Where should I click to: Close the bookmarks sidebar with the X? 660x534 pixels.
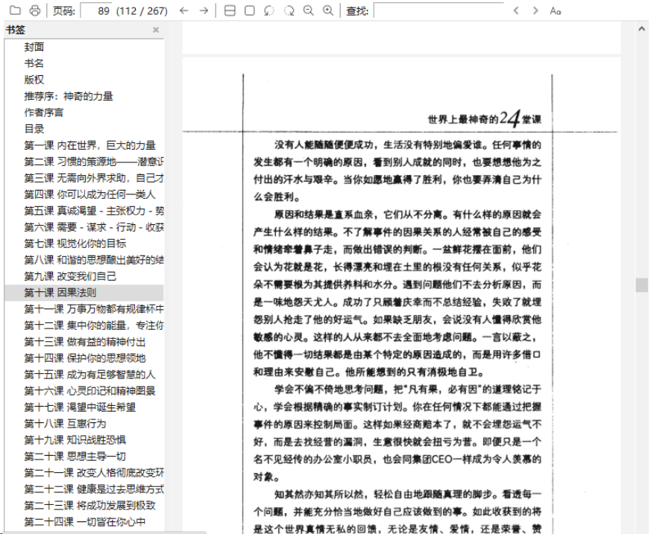(156, 29)
